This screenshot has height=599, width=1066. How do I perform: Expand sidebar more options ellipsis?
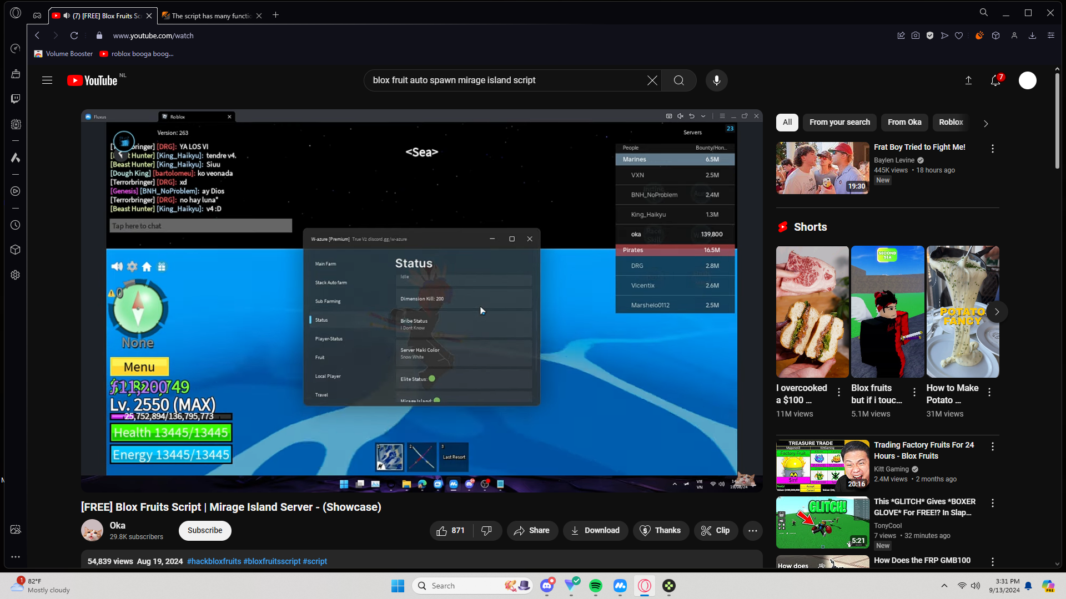16,557
